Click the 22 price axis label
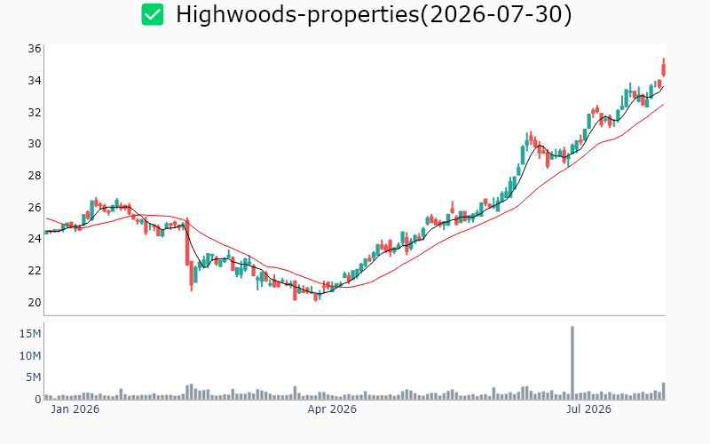Viewport: 710px width, 444px height. point(35,271)
